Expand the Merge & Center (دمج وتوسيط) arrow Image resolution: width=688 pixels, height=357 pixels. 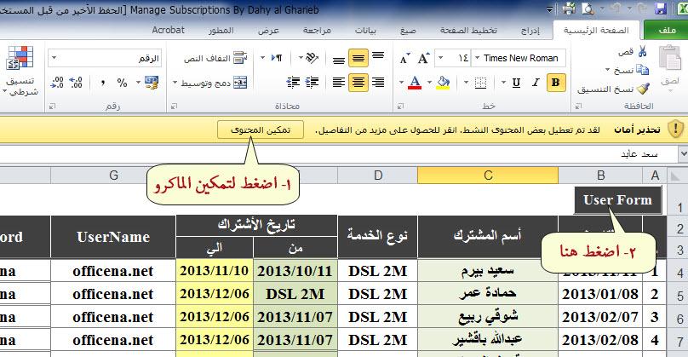click(175, 83)
